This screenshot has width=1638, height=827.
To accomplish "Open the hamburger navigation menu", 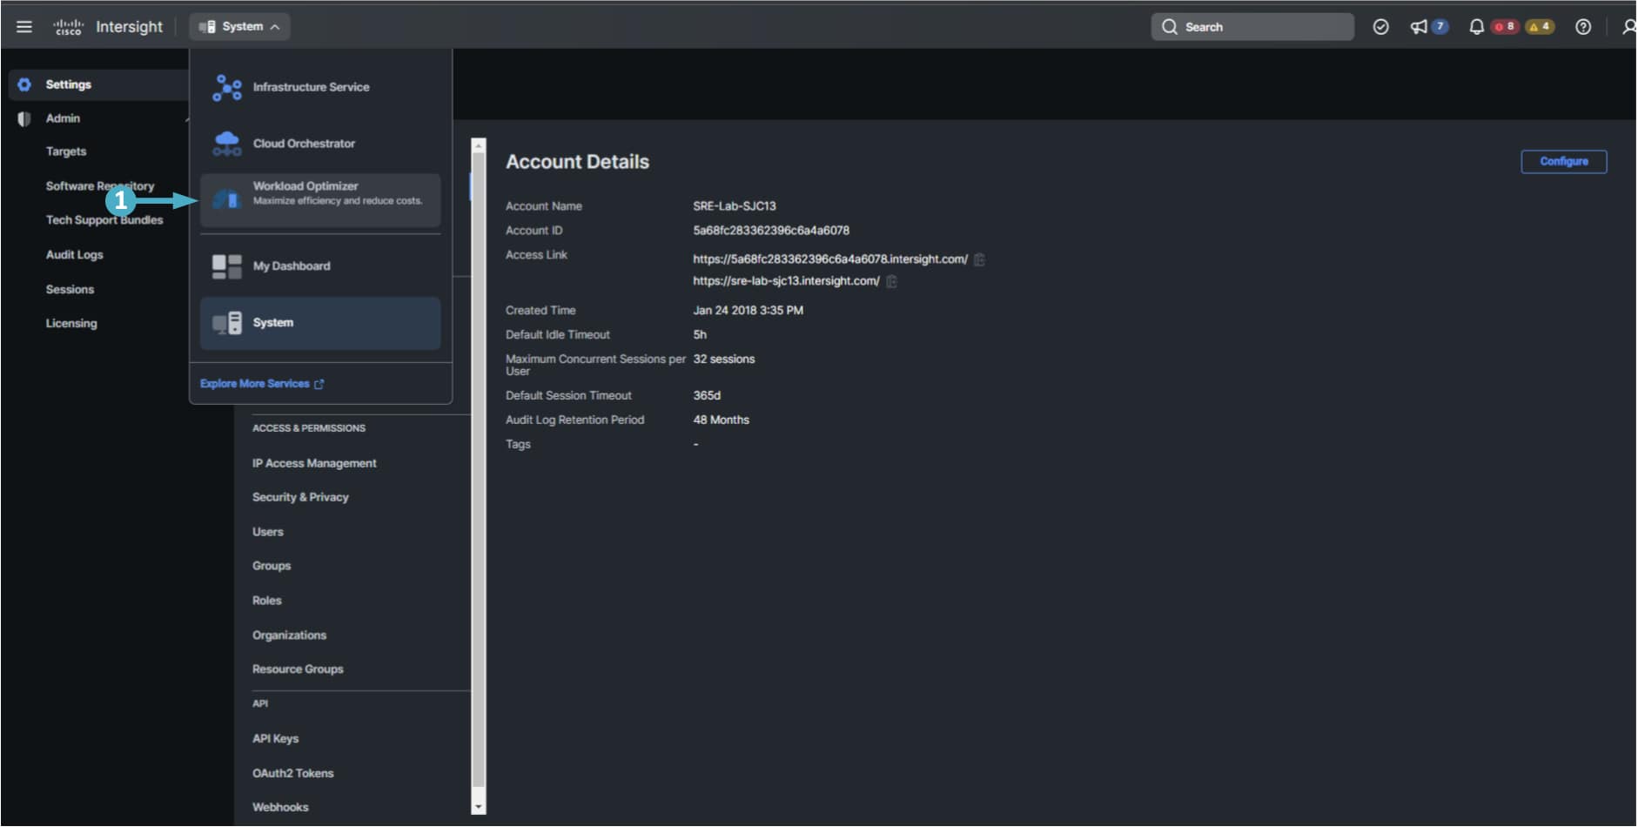I will tap(24, 27).
